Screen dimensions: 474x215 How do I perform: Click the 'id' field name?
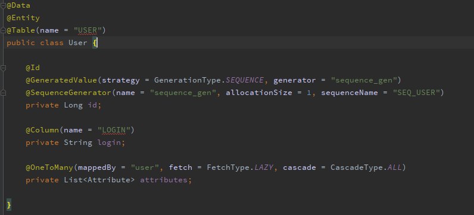tap(92, 105)
